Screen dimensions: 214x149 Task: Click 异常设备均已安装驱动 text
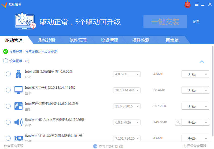tap(41, 51)
